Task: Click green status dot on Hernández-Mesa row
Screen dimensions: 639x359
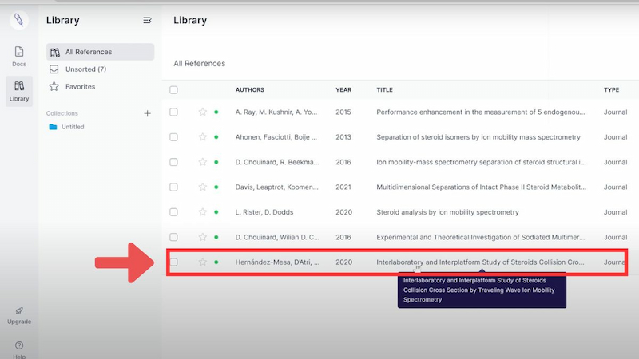Action: click(x=216, y=262)
